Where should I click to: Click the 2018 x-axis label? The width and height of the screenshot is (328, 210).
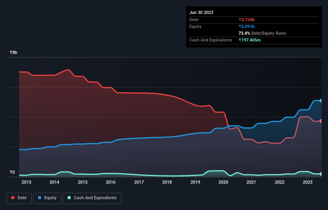(x=167, y=182)
